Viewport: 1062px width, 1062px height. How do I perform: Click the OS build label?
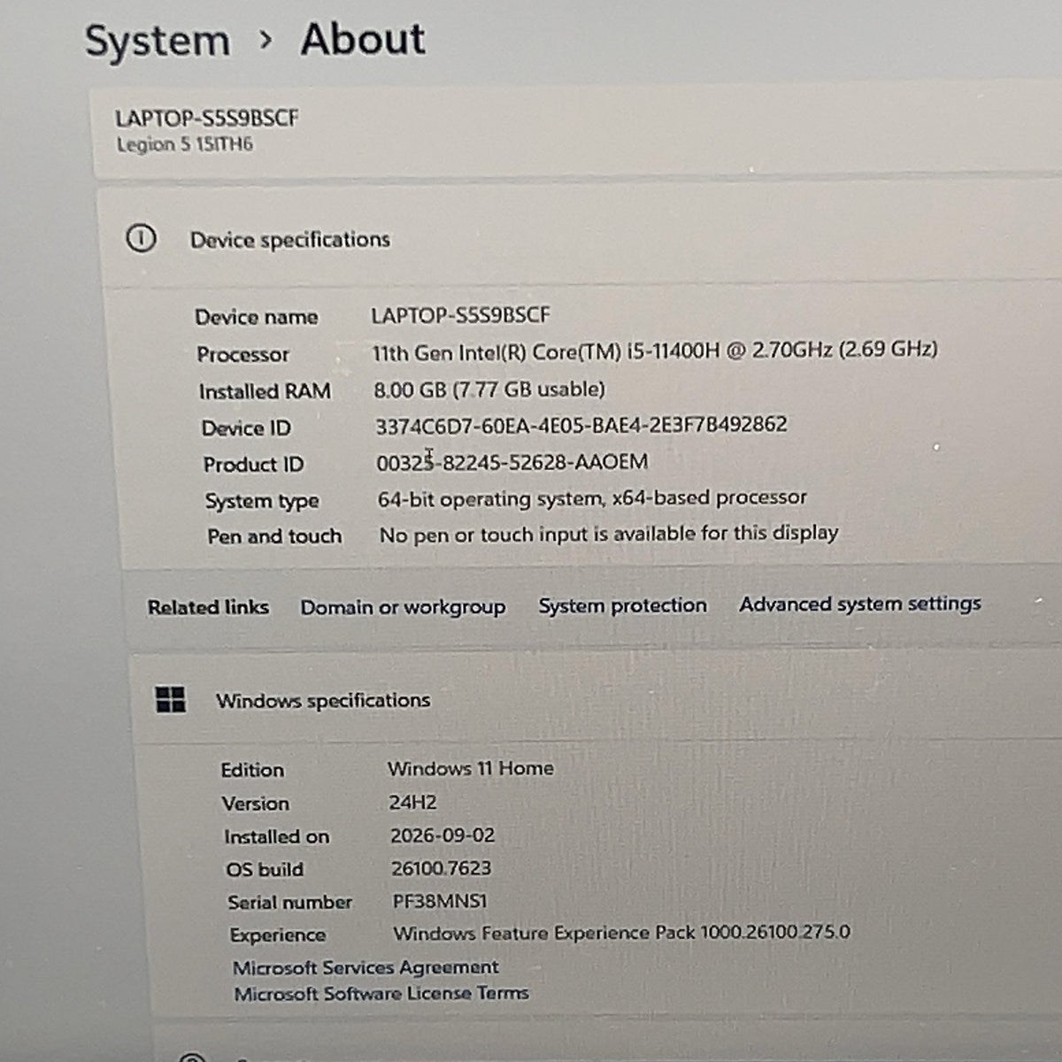point(265,870)
